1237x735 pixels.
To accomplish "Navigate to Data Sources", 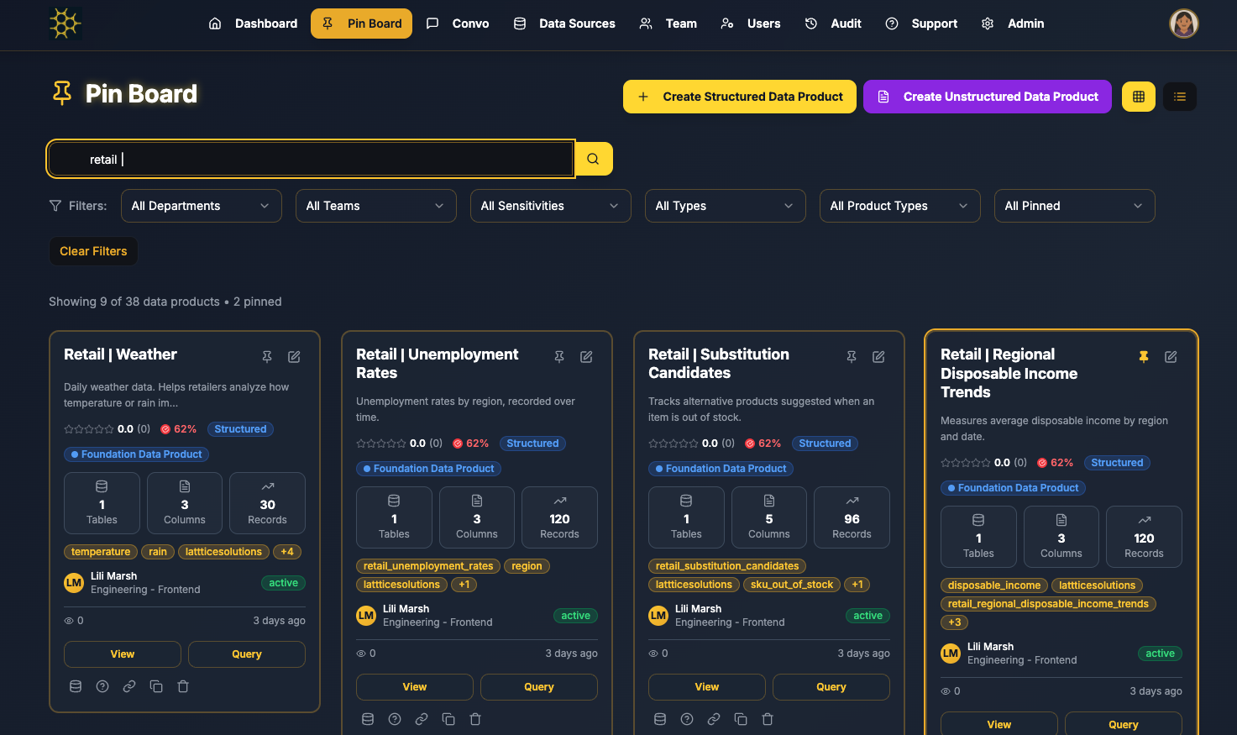I will click(x=564, y=24).
